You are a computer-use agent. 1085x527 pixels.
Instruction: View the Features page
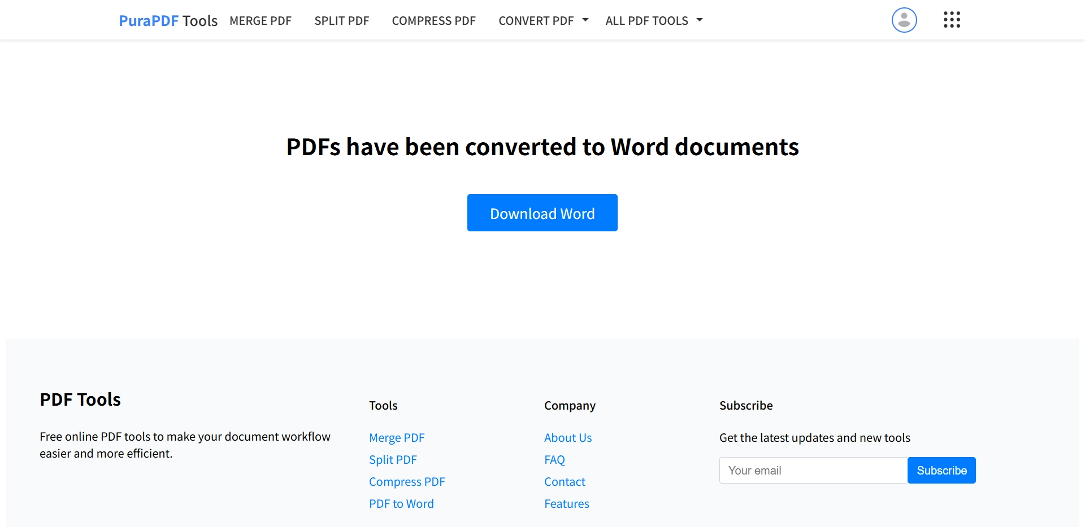[567, 503]
